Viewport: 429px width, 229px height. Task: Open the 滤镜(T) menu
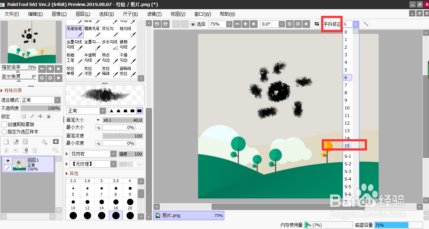click(x=154, y=14)
